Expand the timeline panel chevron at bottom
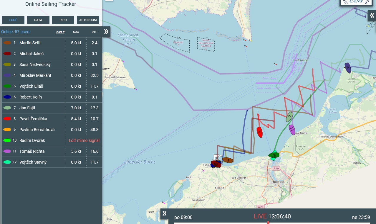This screenshot has height=224, width=376. (x=164, y=213)
